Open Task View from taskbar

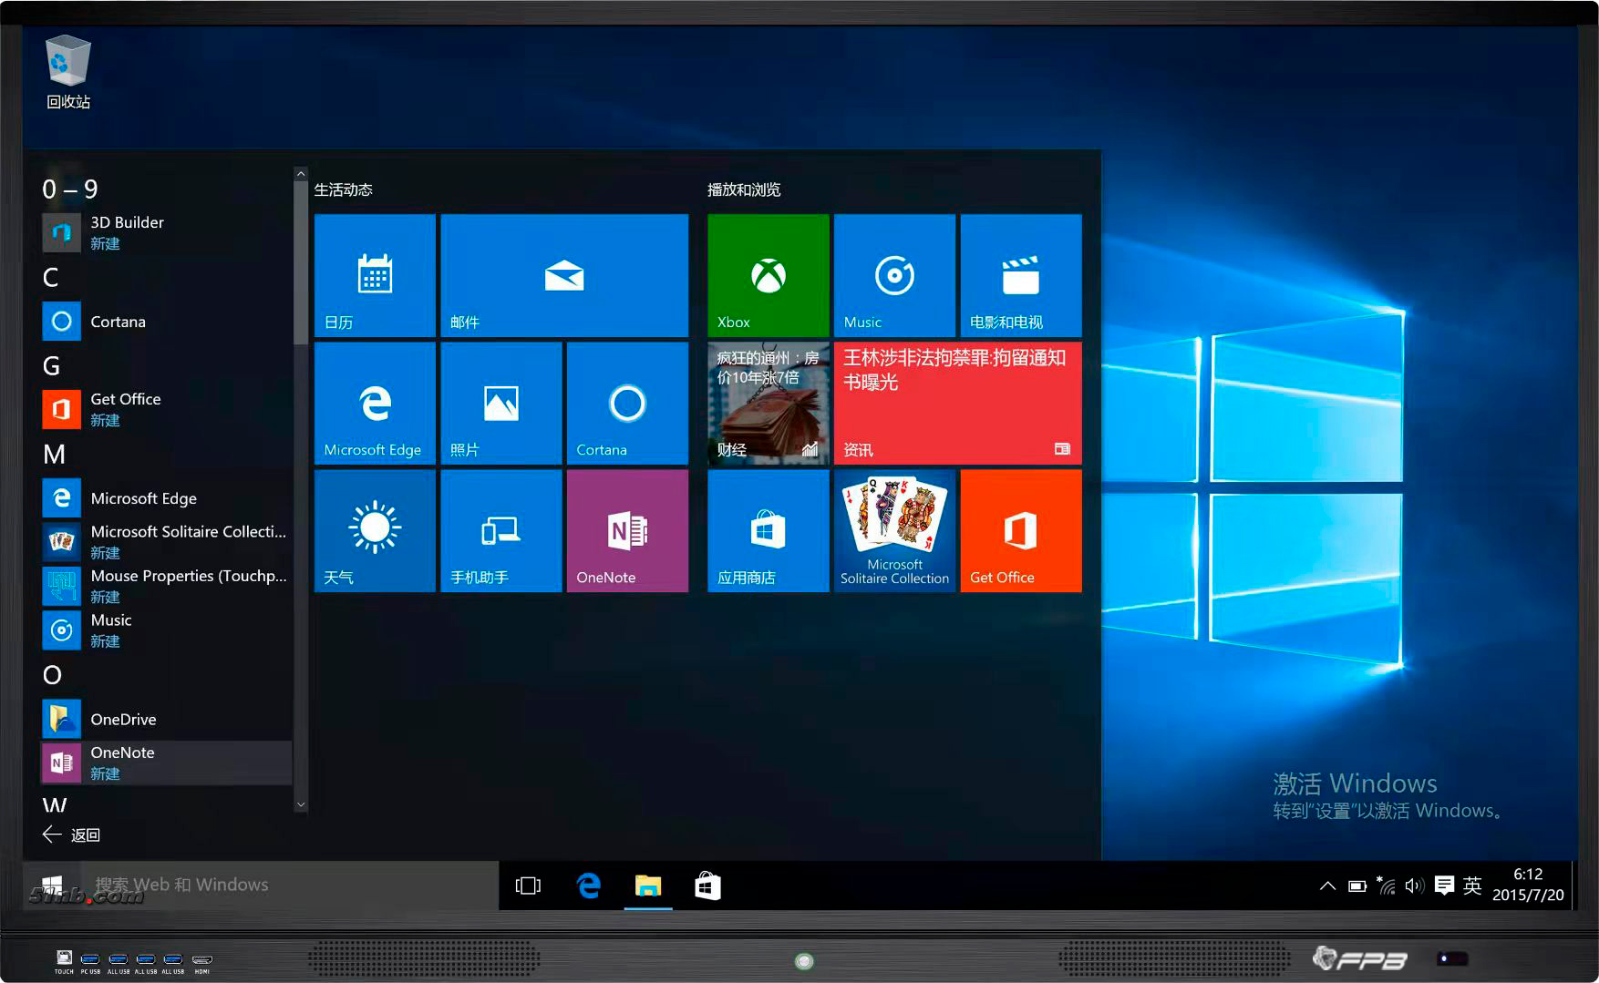[x=528, y=886]
